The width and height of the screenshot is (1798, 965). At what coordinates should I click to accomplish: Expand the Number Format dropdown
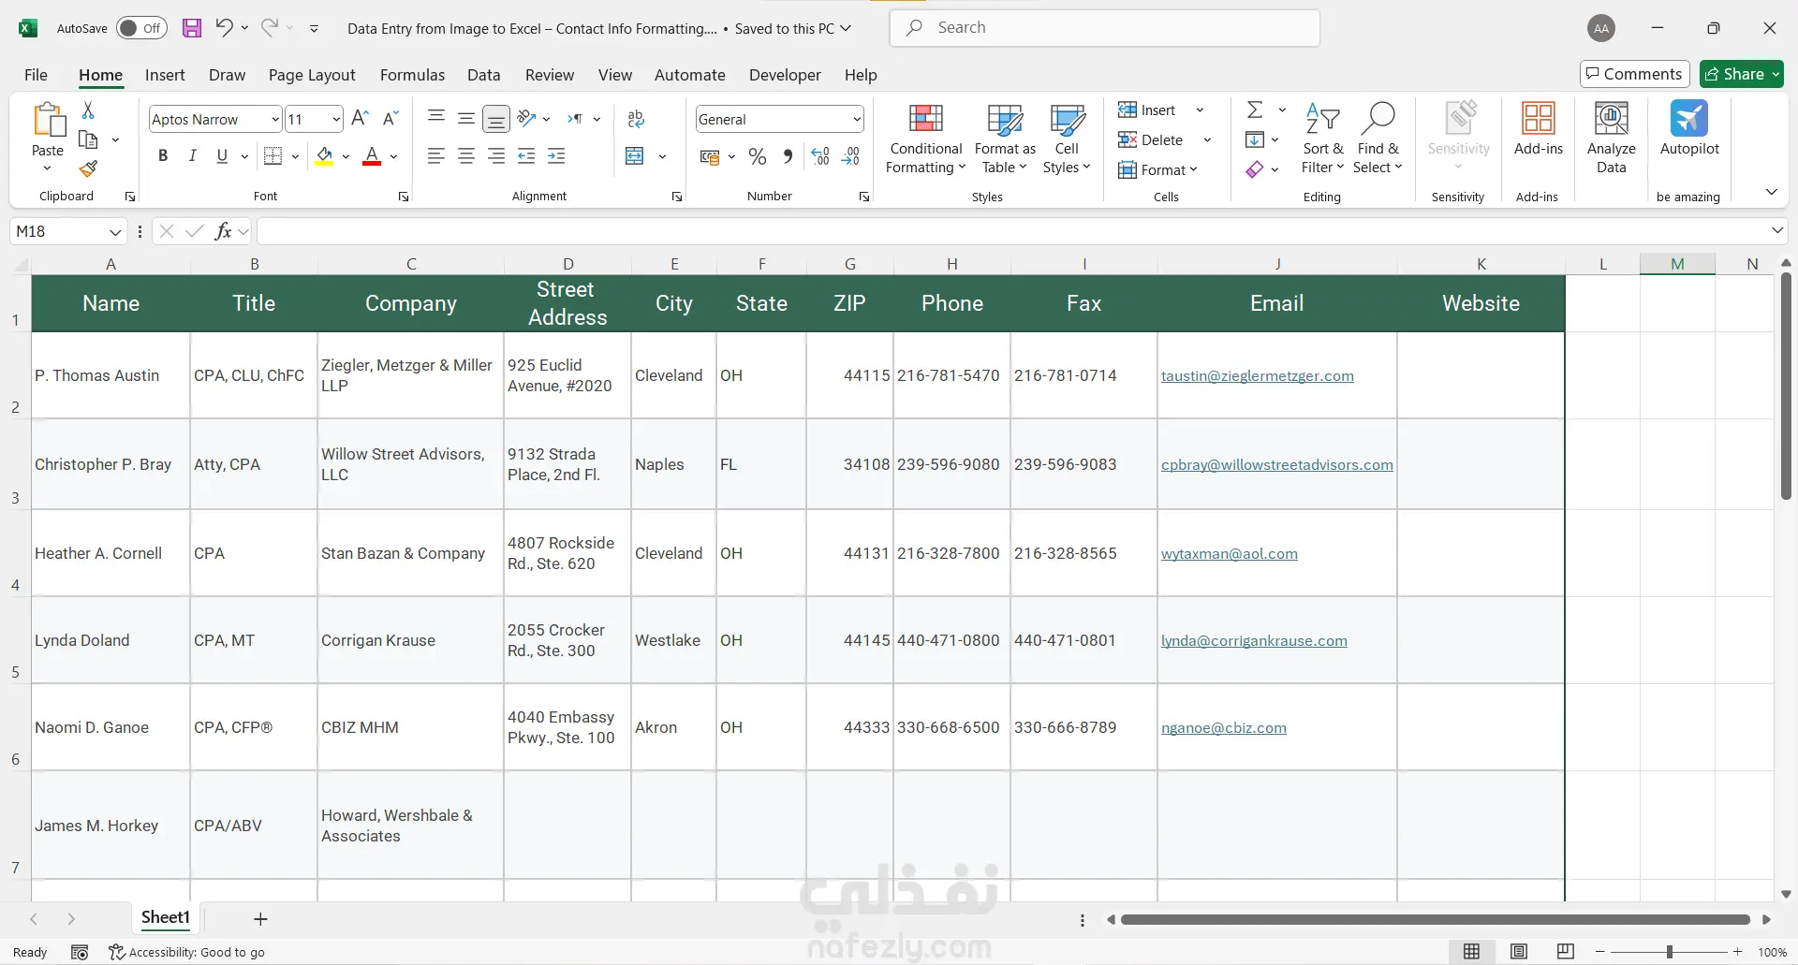pyautogui.click(x=856, y=120)
